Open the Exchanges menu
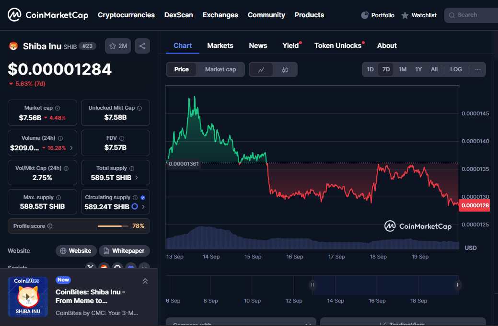 coord(220,15)
